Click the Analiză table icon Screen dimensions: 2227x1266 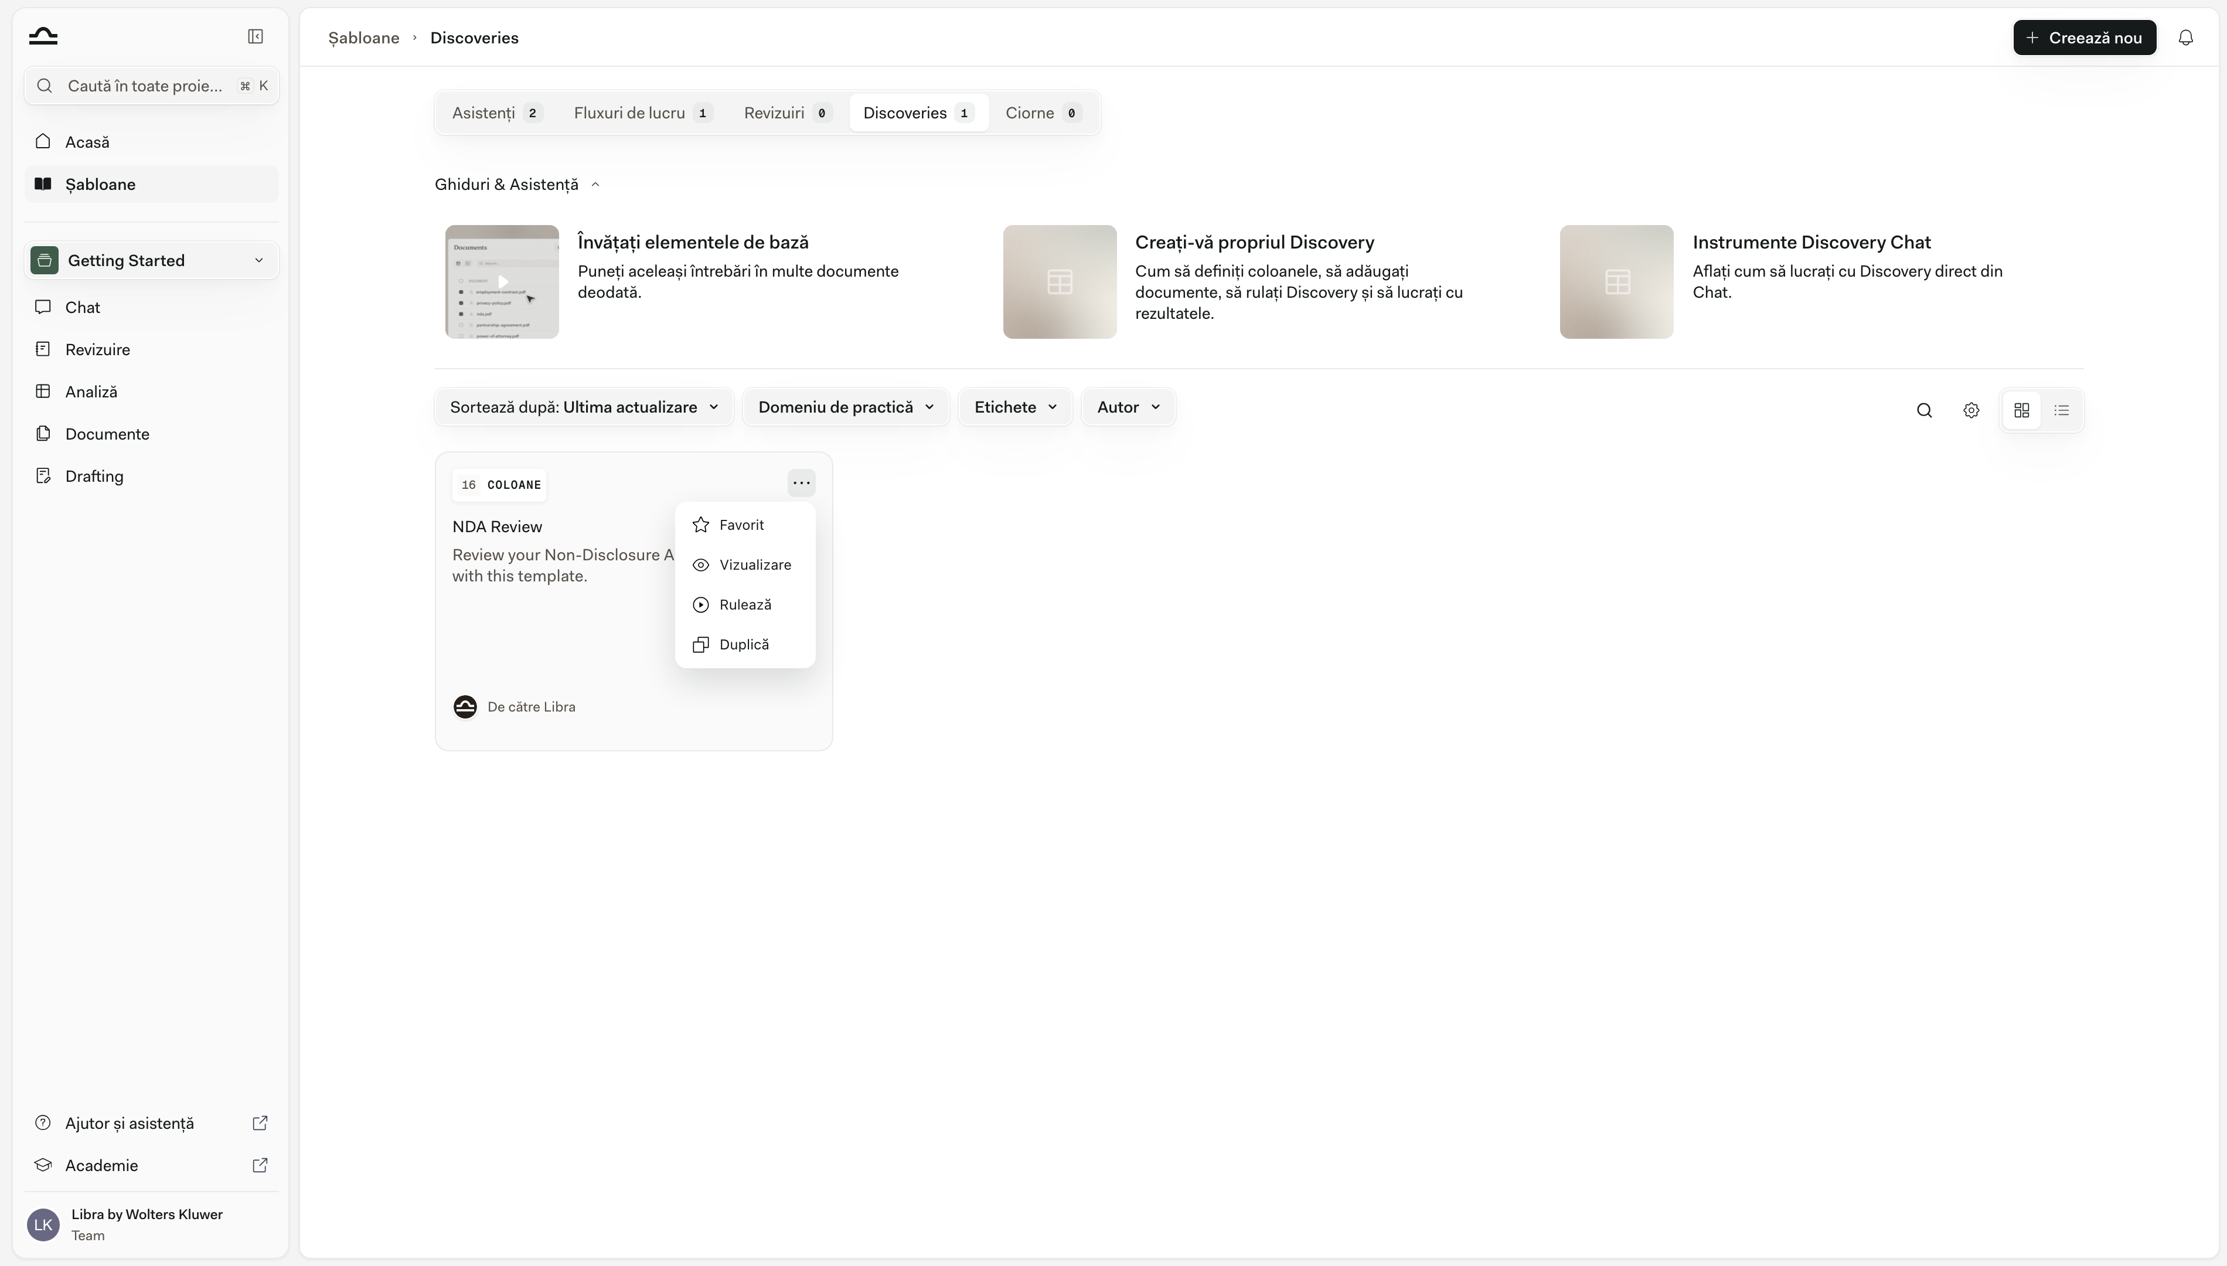coord(43,392)
